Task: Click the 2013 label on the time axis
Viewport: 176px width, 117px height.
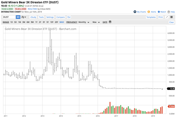Action: (x=42, y=116)
